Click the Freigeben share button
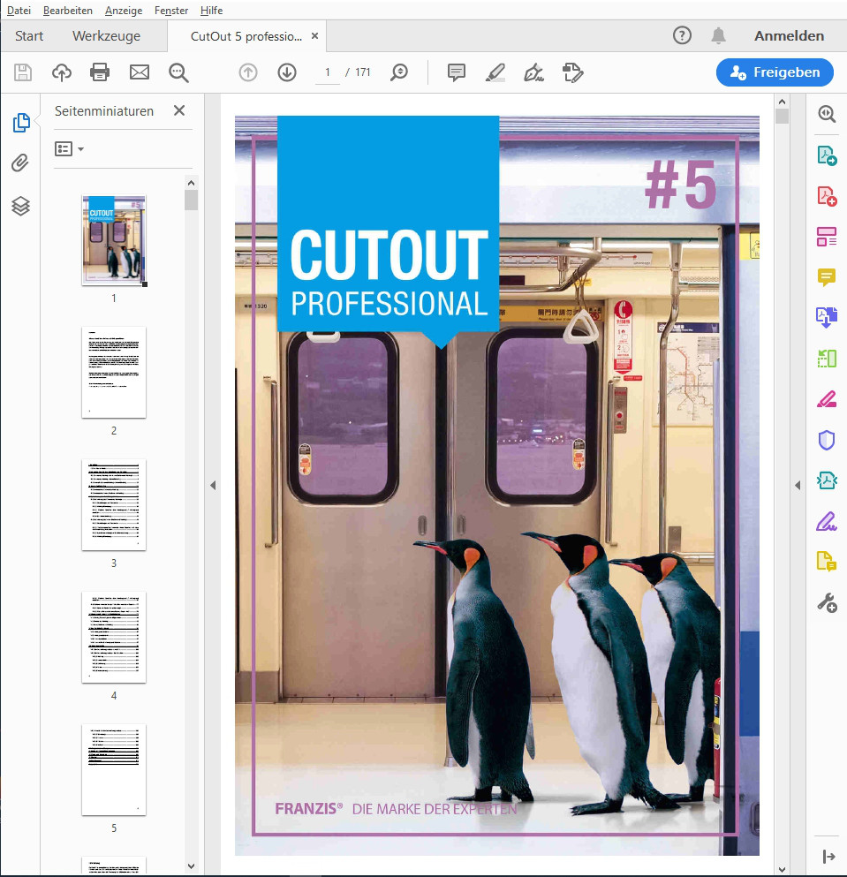The width and height of the screenshot is (847, 877). point(775,72)
